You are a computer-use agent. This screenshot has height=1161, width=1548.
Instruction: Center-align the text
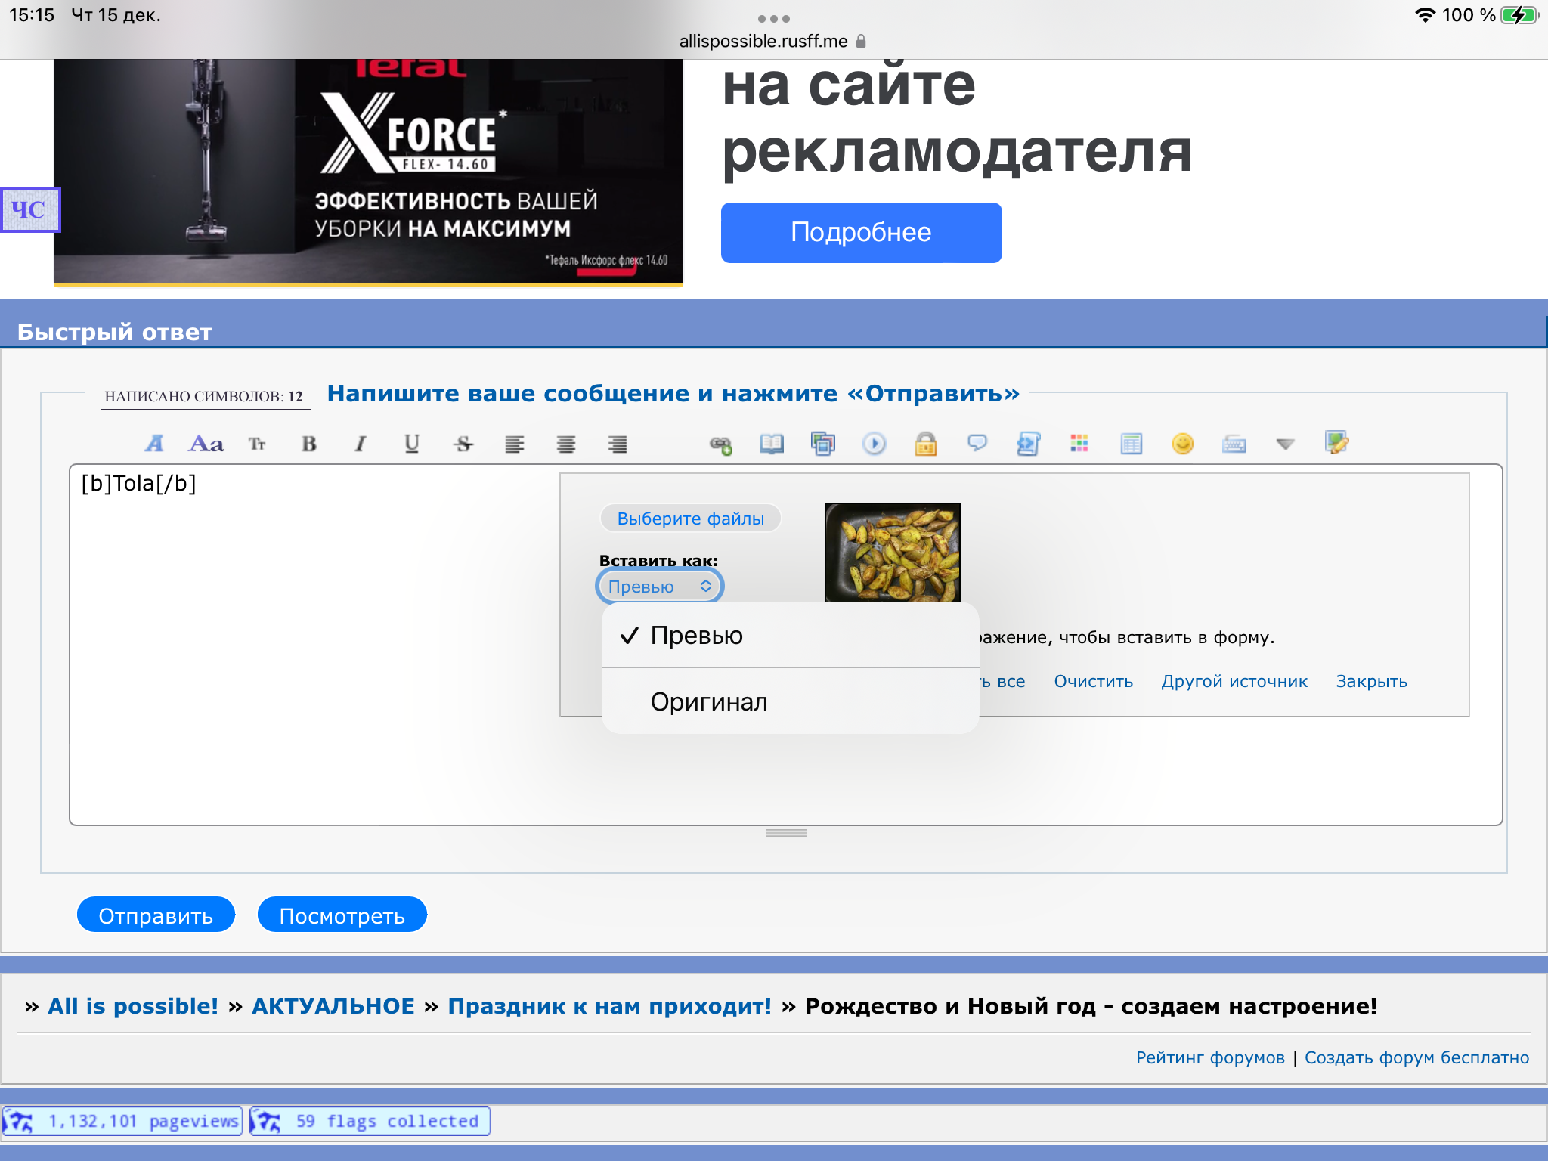click(x=566, y=444)
